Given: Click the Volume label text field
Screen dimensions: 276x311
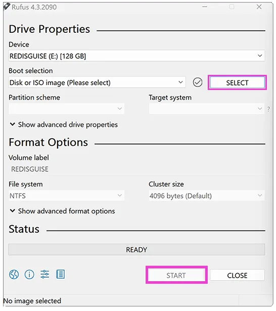Looking at the screenshot, I should click(136, 169).
